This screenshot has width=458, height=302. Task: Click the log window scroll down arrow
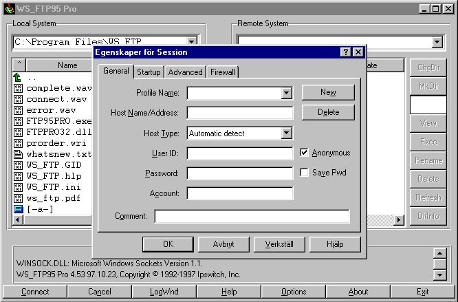pos(439,275)
